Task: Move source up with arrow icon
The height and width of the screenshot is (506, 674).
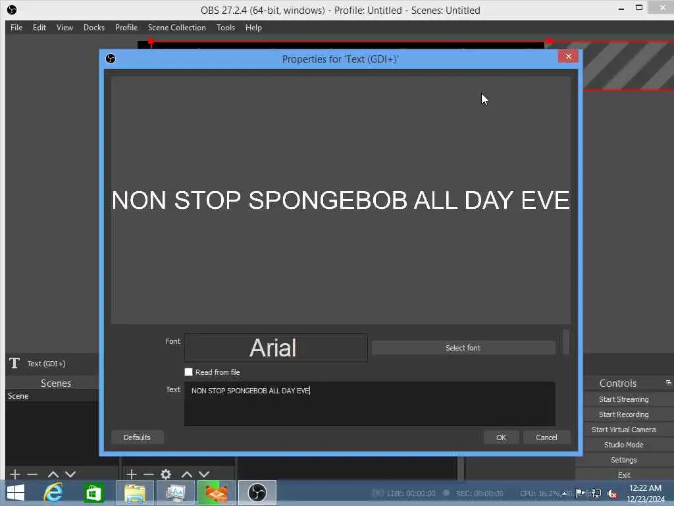Action: coord(187,474)
